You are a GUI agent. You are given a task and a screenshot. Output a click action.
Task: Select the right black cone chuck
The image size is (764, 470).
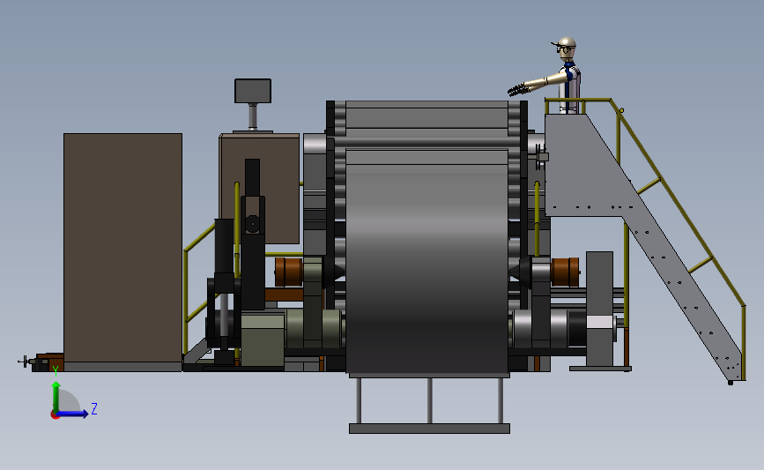521,272
